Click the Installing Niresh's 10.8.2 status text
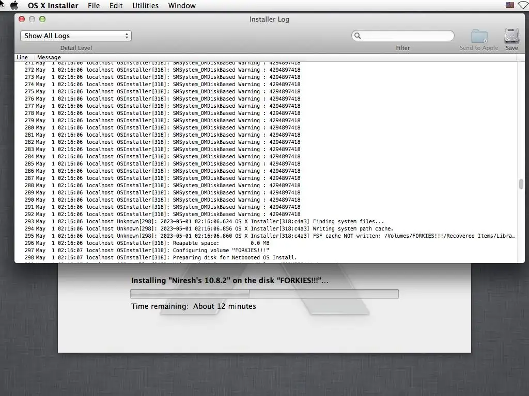 pyautogui.click(x=229, y=280)
